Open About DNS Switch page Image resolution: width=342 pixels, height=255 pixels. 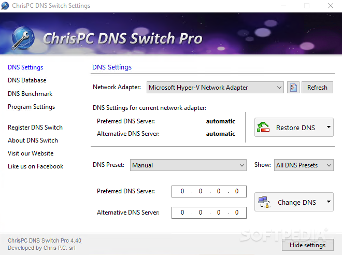[33, 140]
